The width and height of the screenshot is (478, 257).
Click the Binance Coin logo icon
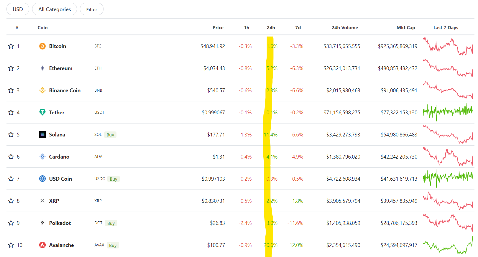[42, 90]
